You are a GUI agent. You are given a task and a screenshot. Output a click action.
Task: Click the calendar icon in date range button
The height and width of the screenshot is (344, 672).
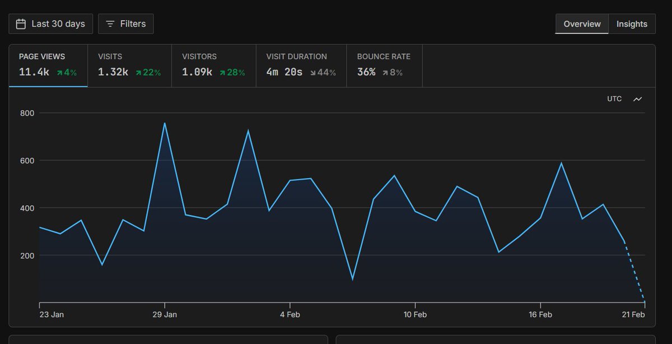(x=21, y=24)
